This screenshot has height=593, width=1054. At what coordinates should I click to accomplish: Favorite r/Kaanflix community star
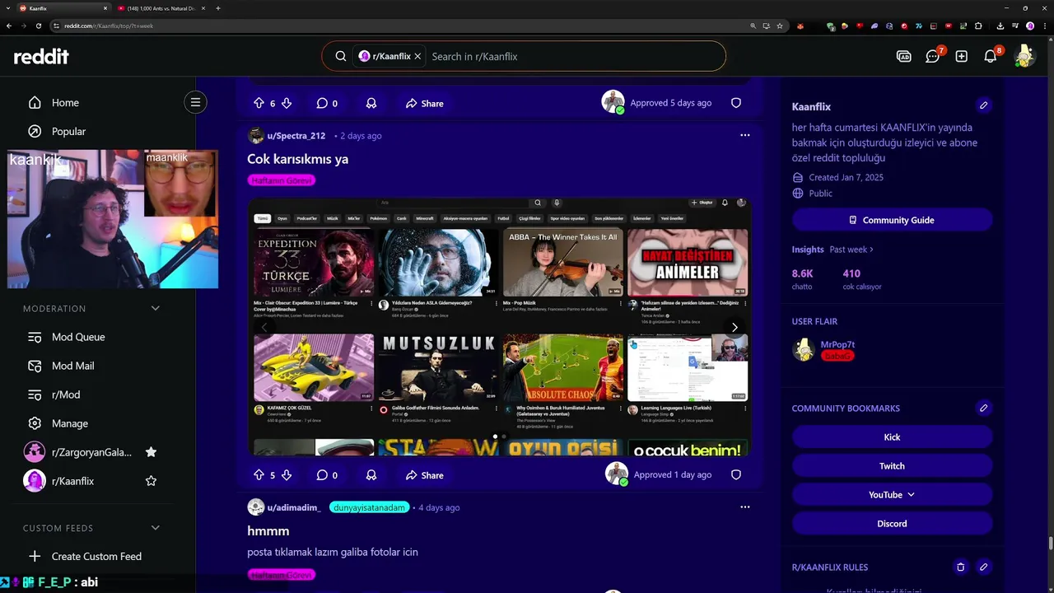tap(151, 481)
